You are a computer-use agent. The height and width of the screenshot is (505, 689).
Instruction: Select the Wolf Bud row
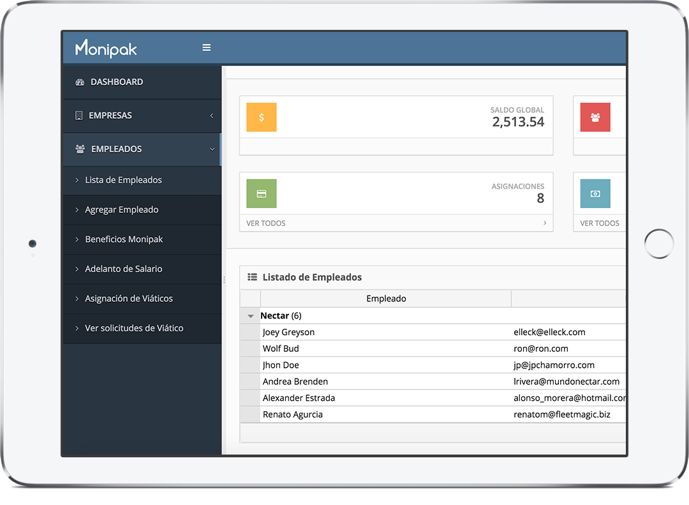pyautogui.click(x=433, y=349)
